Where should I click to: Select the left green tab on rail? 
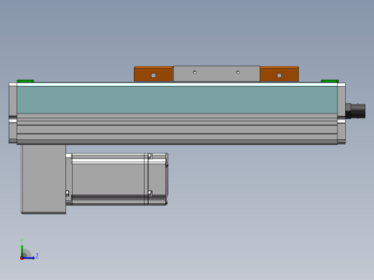click(x=25, y=81)
